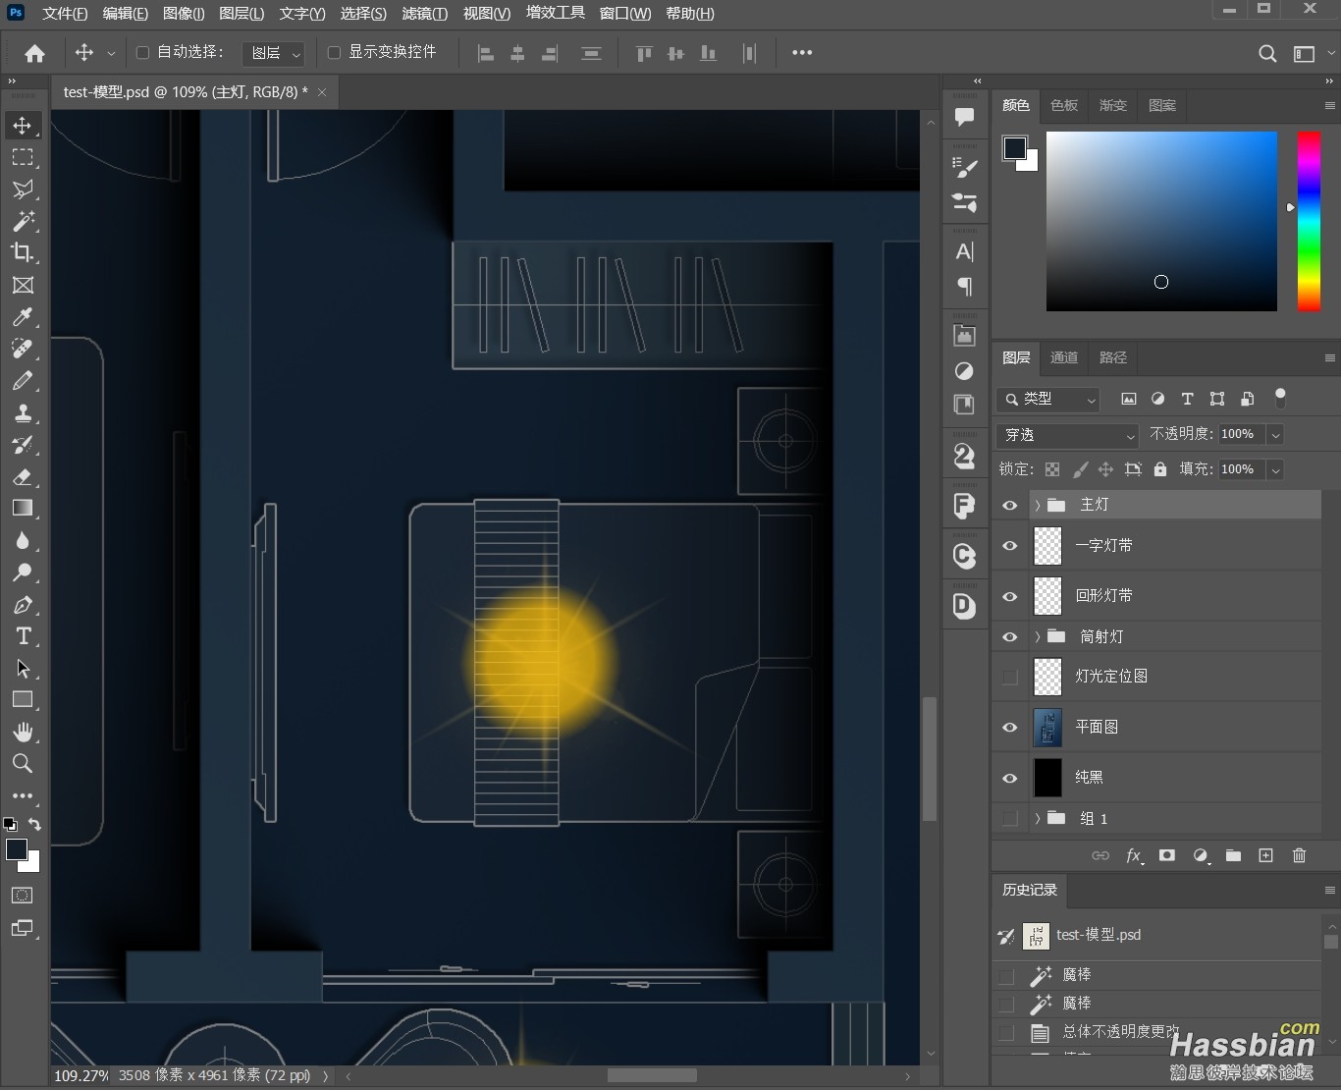The width and height of the screenshot is (1341, 1090).
Task: Click the foreground color swatch in Color panel
Action: click(x=1015, y=148)
